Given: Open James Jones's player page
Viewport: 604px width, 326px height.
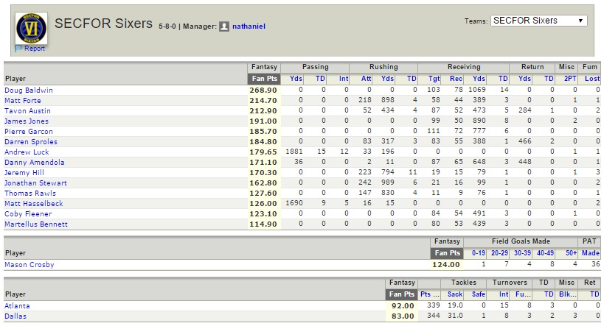Looking at the screenshot, I should [27, 121].
